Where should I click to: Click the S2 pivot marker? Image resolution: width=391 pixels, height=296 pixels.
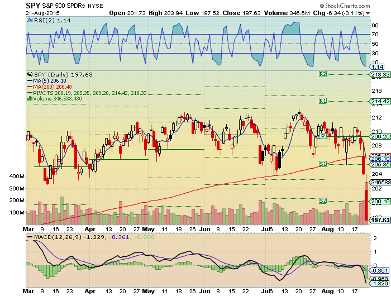pyautogui.click(x=323, y=200)
